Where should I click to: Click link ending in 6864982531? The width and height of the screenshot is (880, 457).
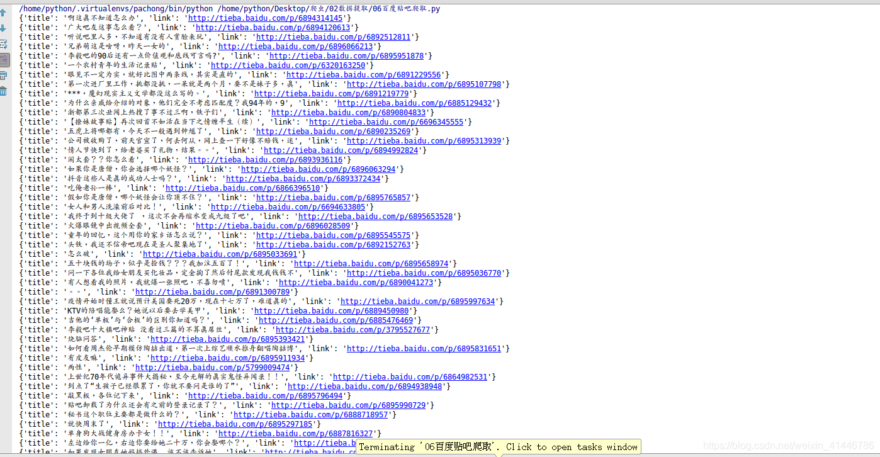coord(410,377)
